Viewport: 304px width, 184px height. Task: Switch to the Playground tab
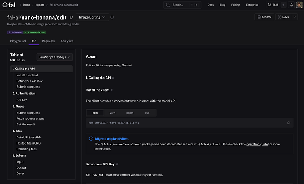click(18, 41)
